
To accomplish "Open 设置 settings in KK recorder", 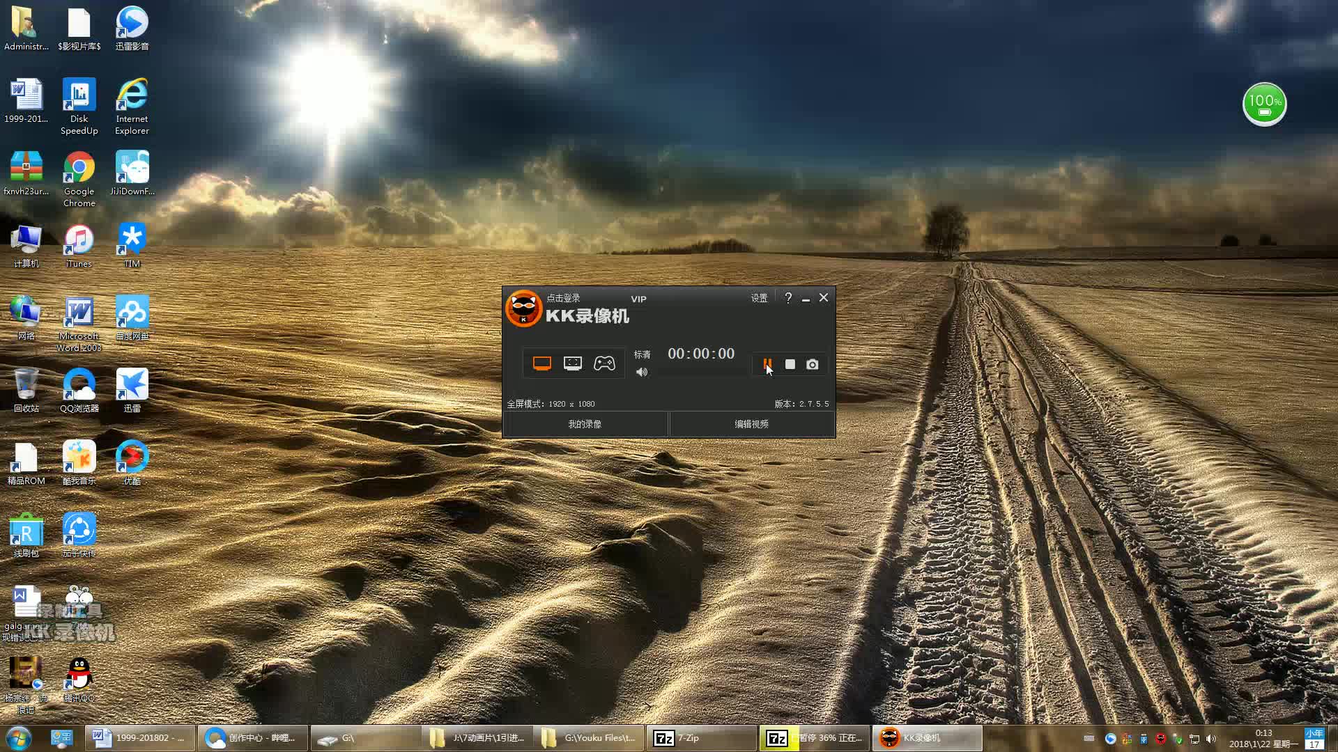I will [x=759, y=298].
